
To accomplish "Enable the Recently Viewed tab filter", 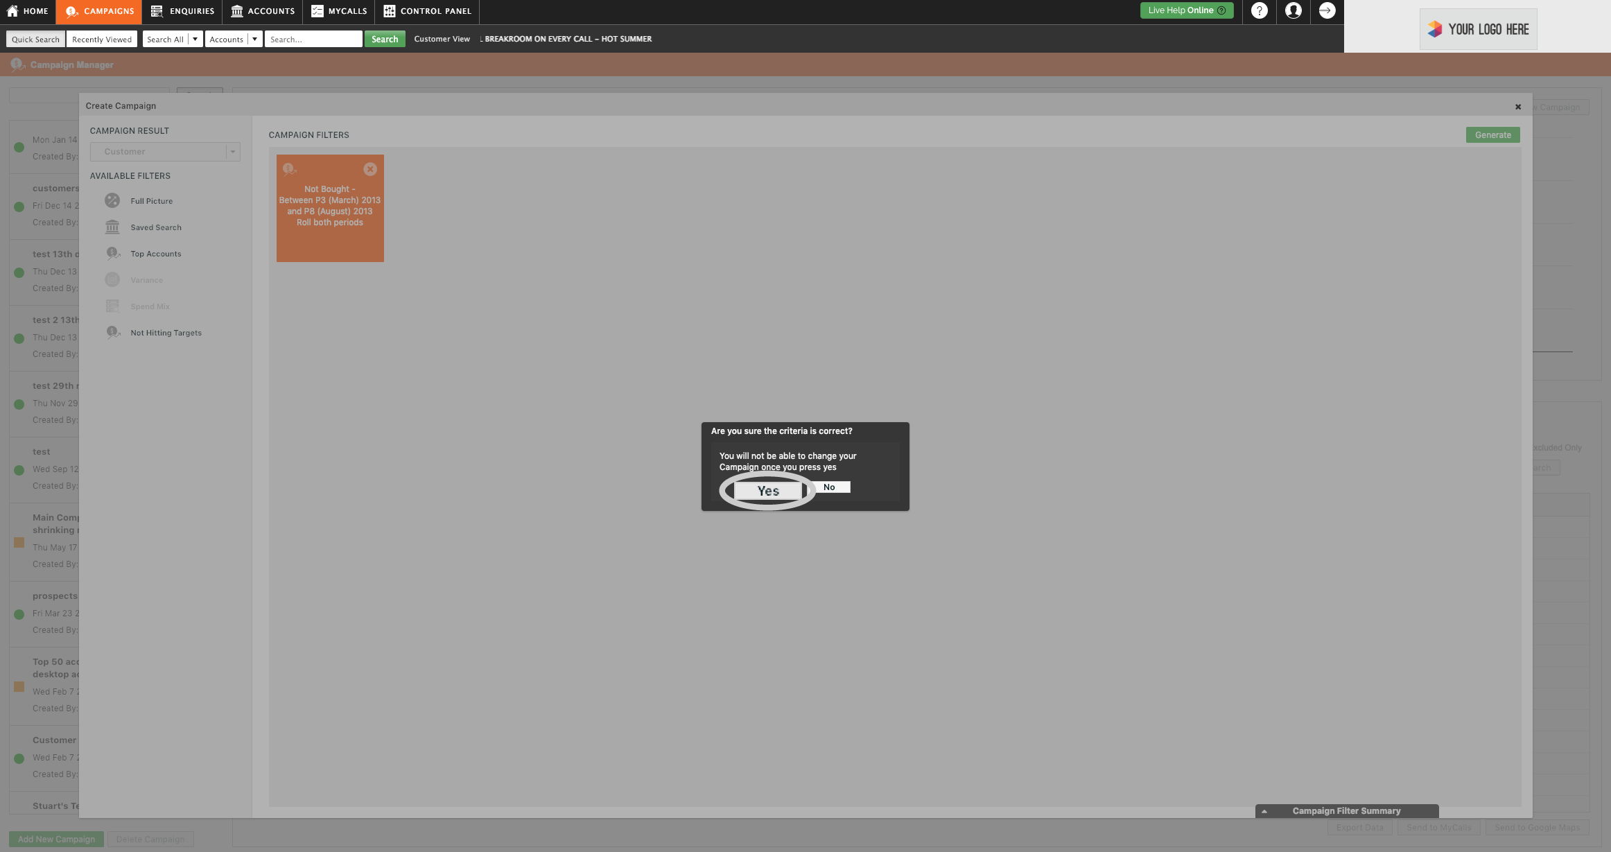I will pos(101,40).
